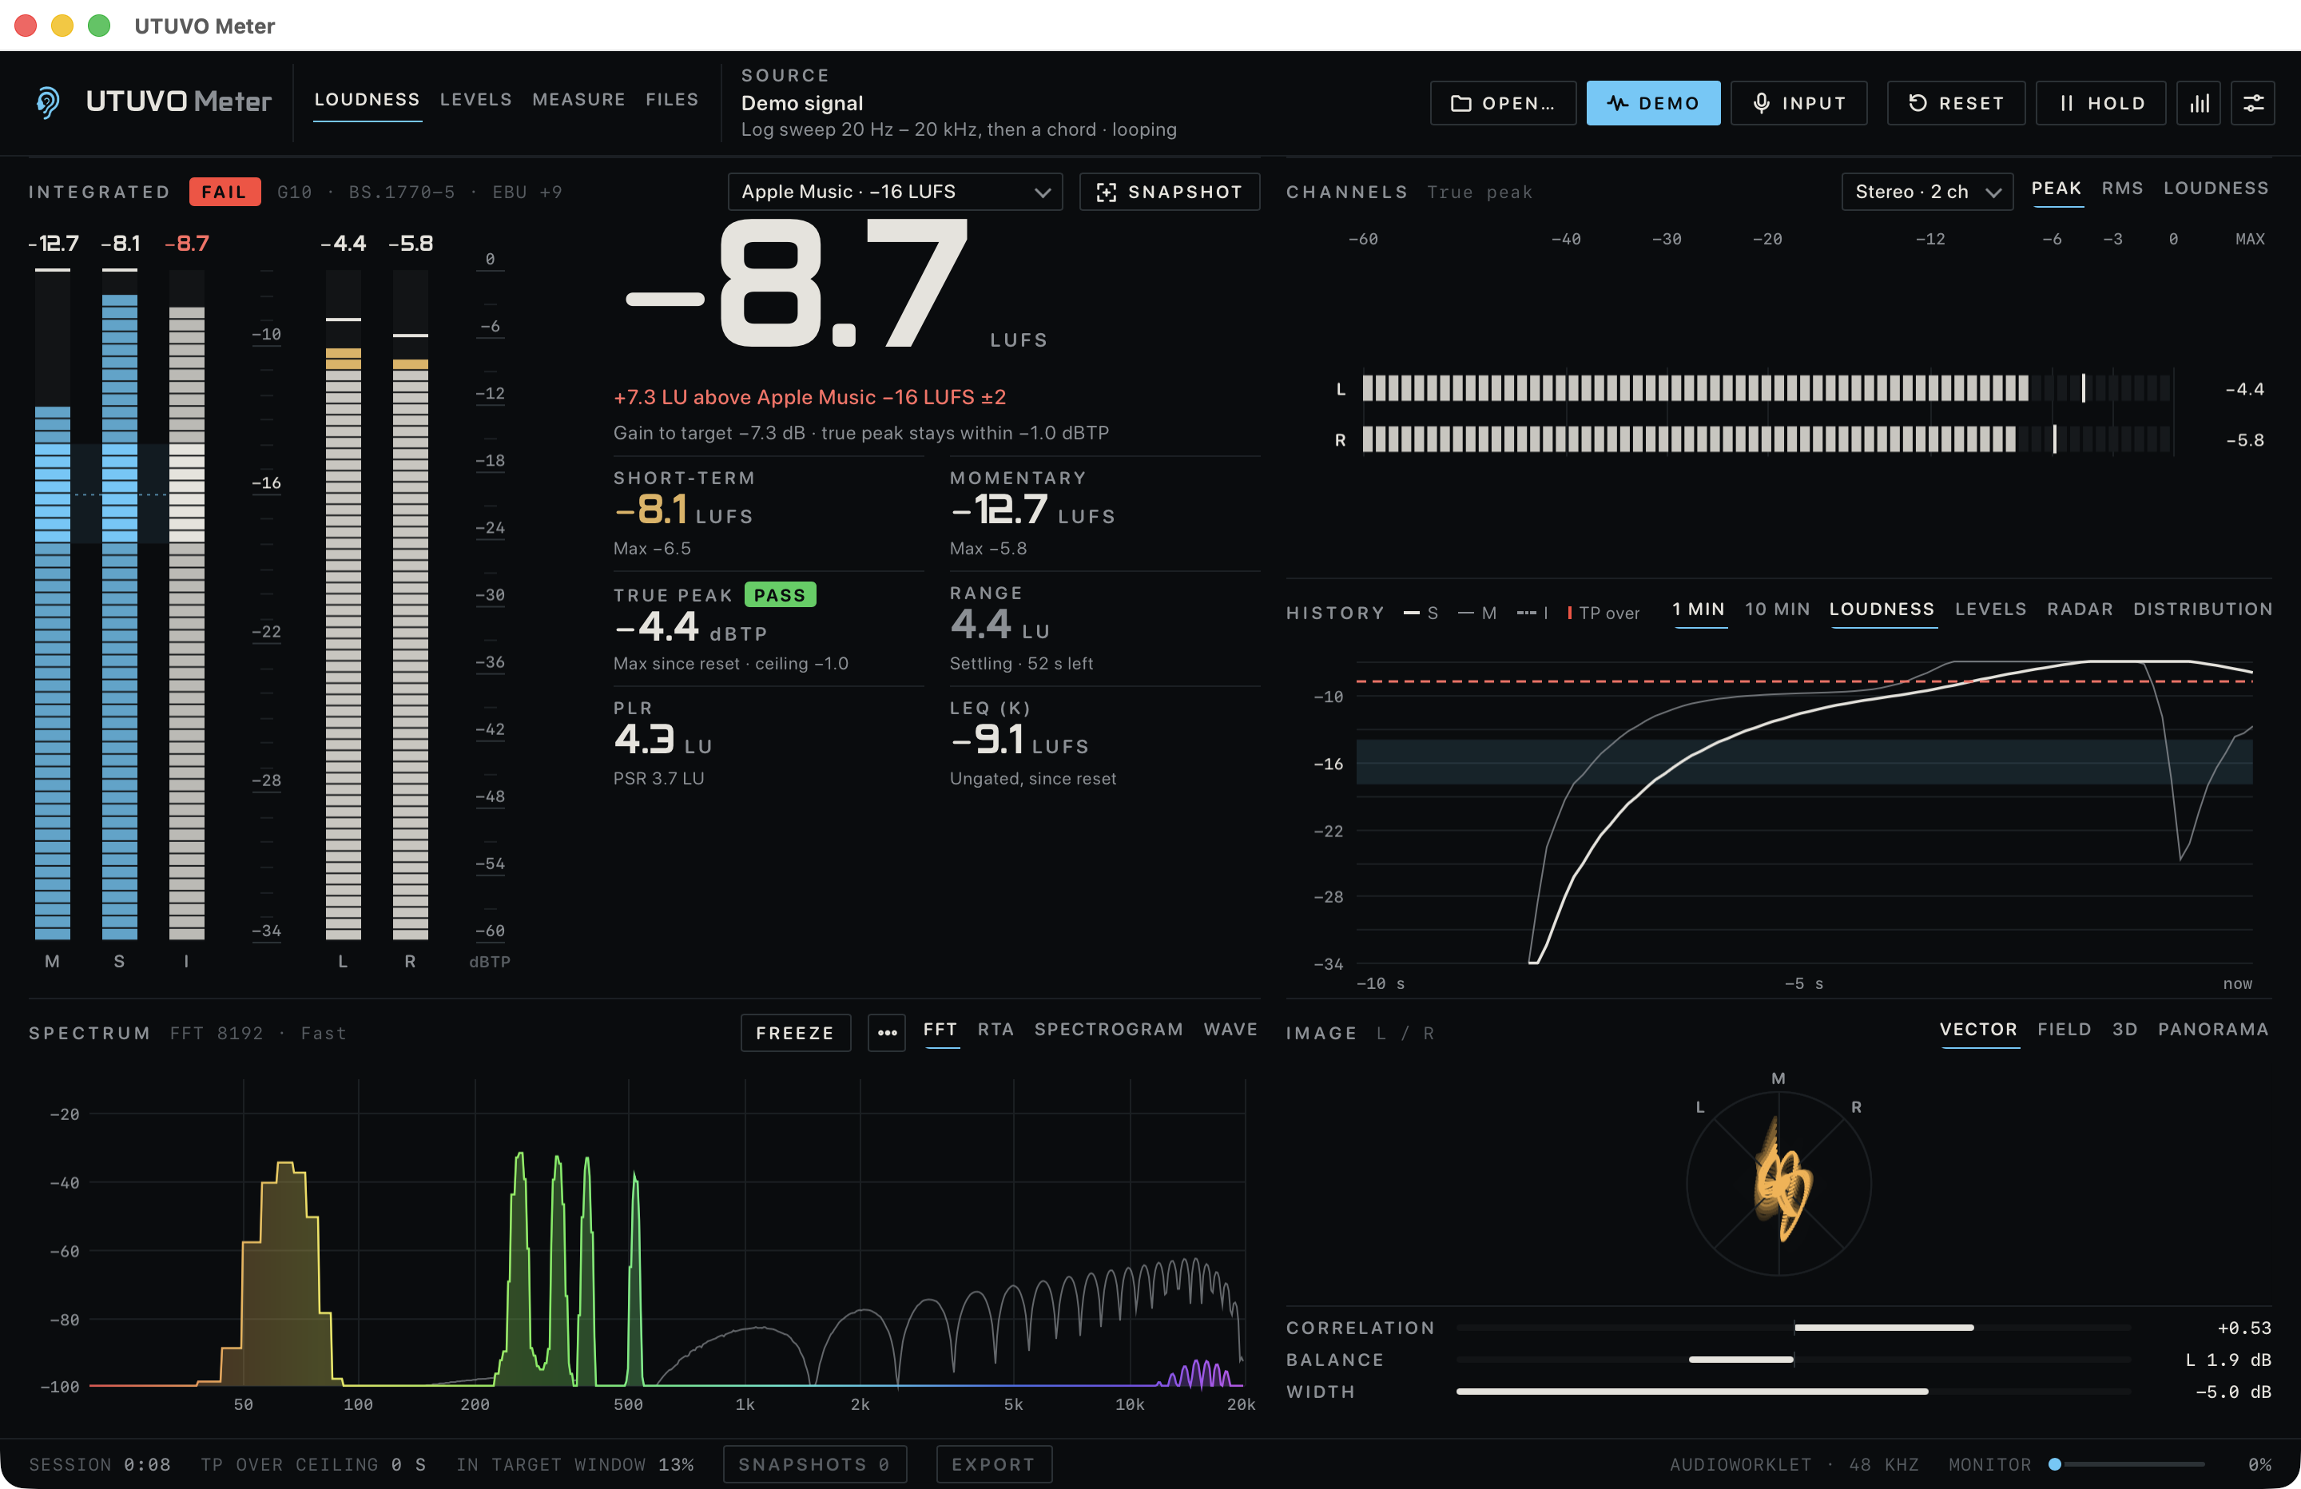
Task: Toggle the I integrated history trace
Action: tap(1532, 613)
